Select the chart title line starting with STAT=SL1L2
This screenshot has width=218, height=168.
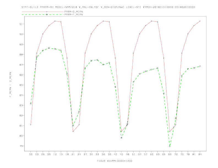tap(108, 7)
